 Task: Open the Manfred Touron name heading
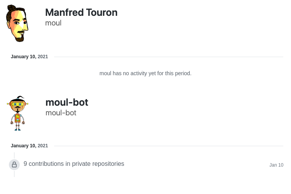click(x=81, y=13)
